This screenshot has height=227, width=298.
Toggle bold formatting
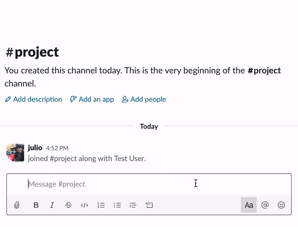point(36,205)
